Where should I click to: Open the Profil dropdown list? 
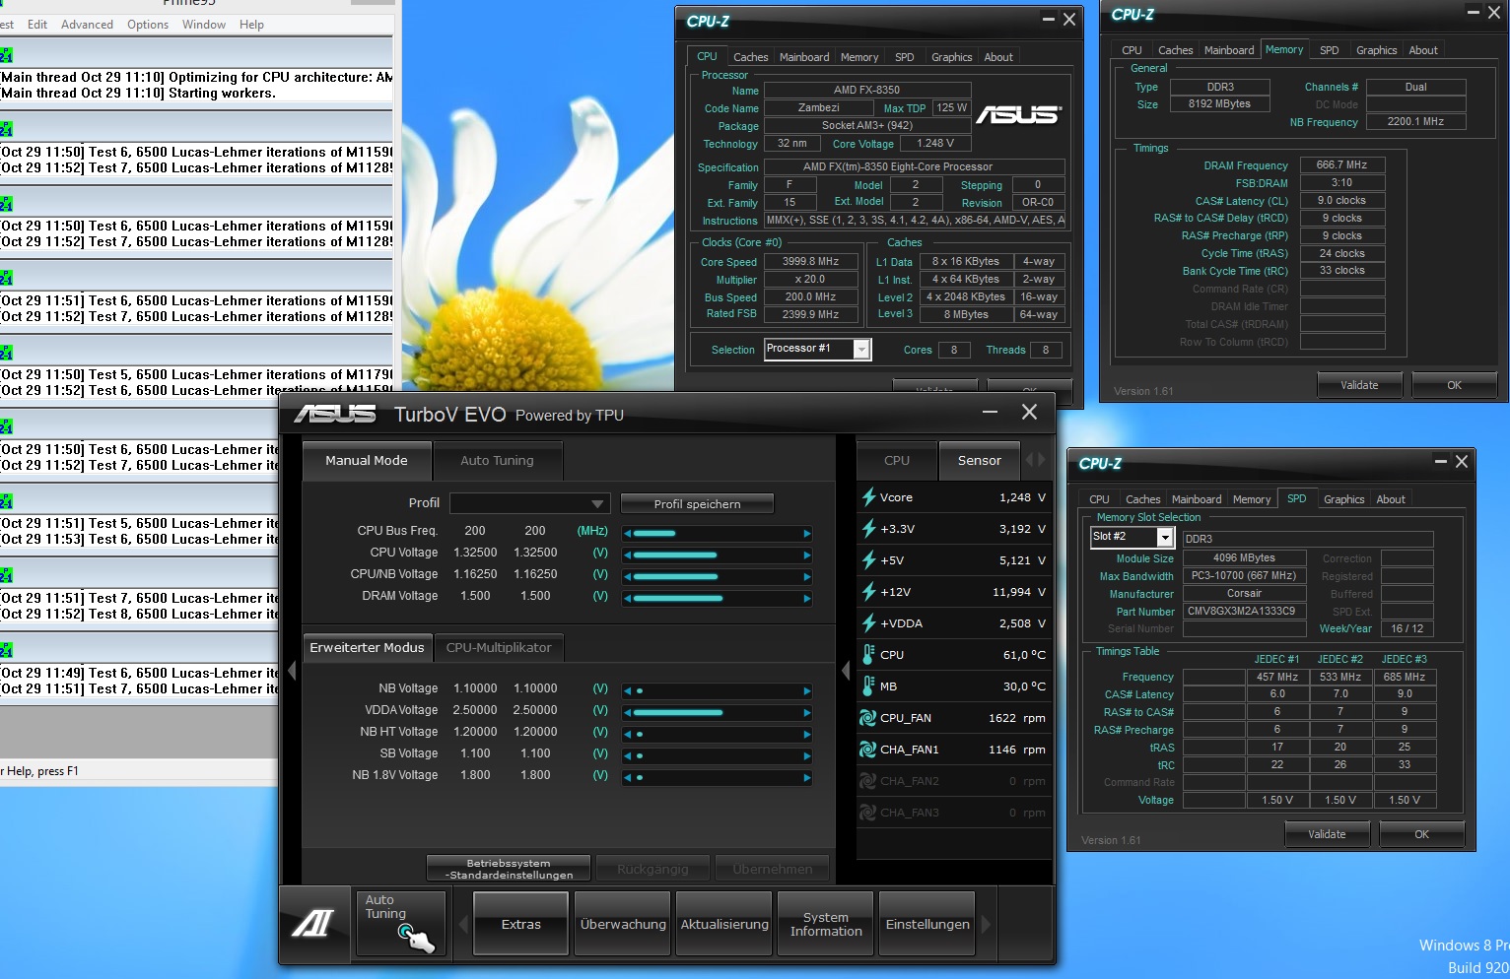[596, 503]
